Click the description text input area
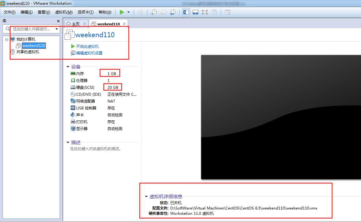Screen dimensions: 361x222 [96, 149]
